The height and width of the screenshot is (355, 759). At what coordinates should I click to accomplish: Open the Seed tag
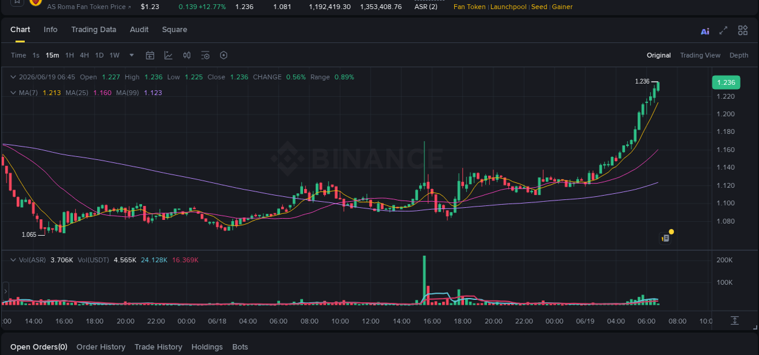pos(539,7)
